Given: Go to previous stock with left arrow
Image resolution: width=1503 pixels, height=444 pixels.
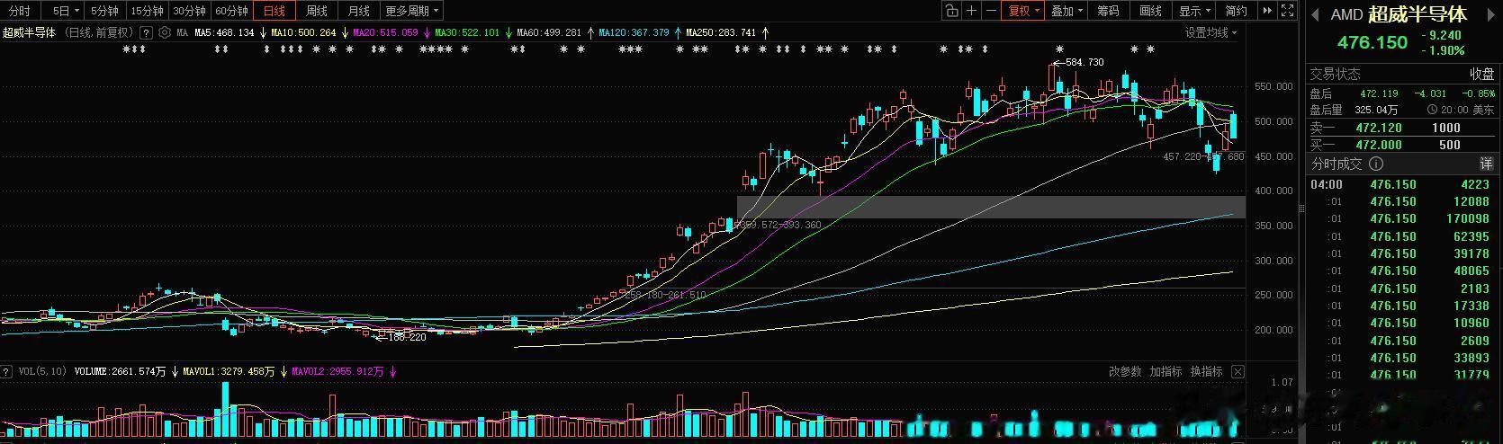Looking at the screenshot, I should point(1315,14).
